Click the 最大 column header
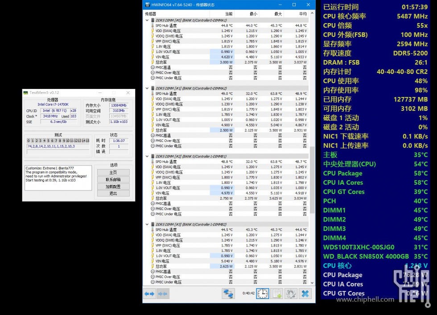Viewport: 437px width, 315px height. click(271, 14)
